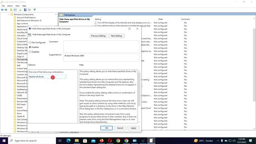This screenshot has width=256, height=144.
Task: Select the Edge UI tree item
Action: [x=20, y=56]
